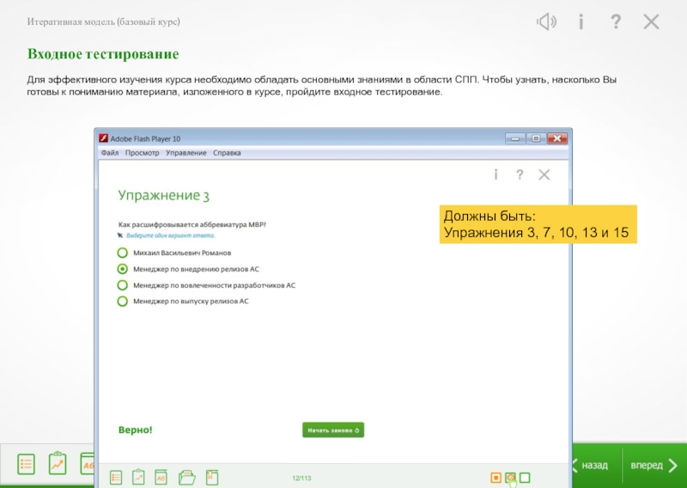Open the folder materials icon in Flash toolbar
The image size is (687, 488).
187,478
